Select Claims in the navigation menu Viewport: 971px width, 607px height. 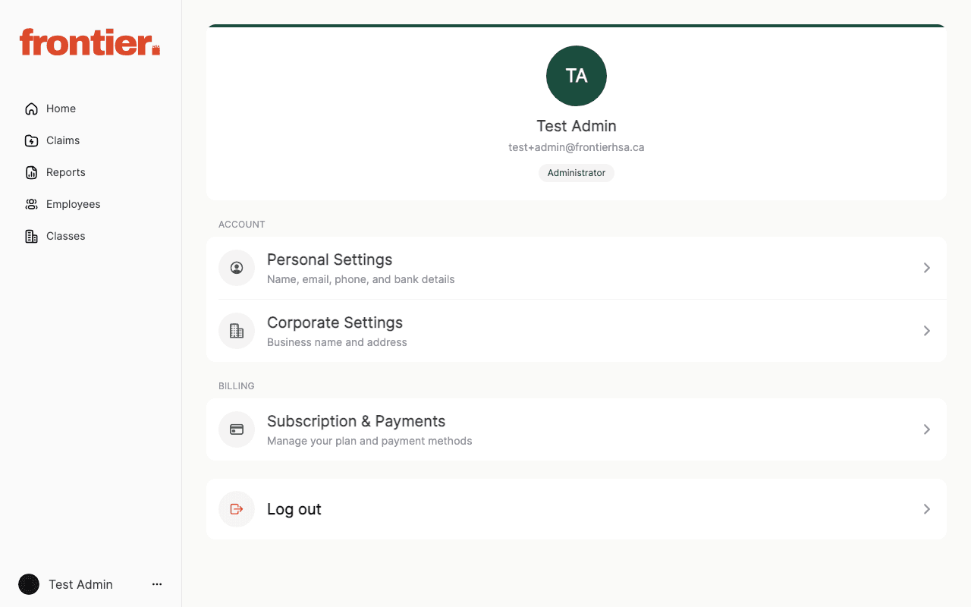click(62, 140)
